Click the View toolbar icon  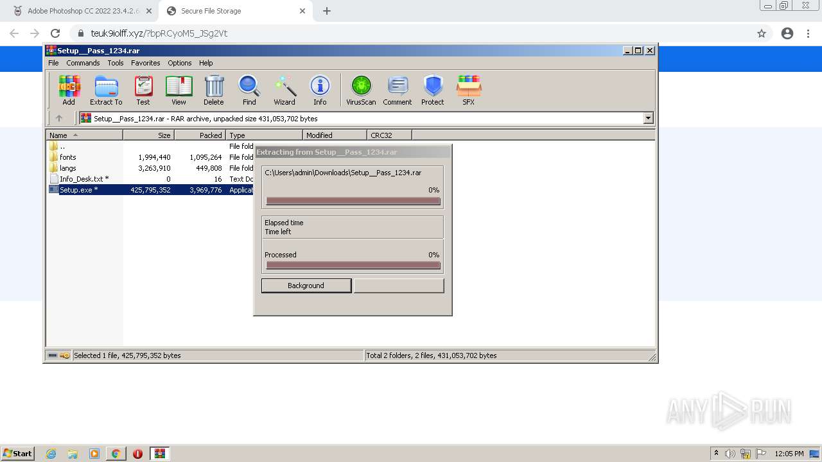point(179,90)
